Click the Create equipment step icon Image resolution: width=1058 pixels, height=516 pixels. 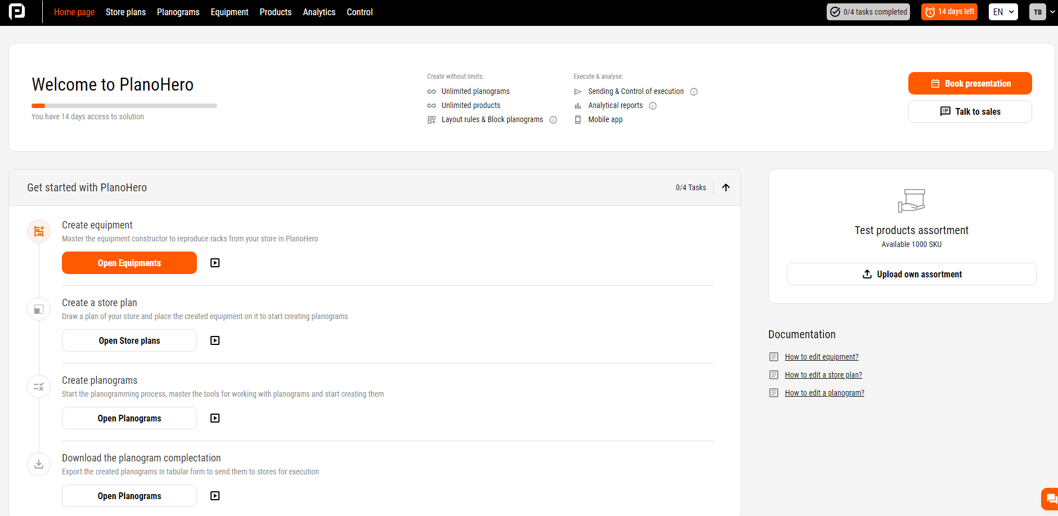point(39,231)
